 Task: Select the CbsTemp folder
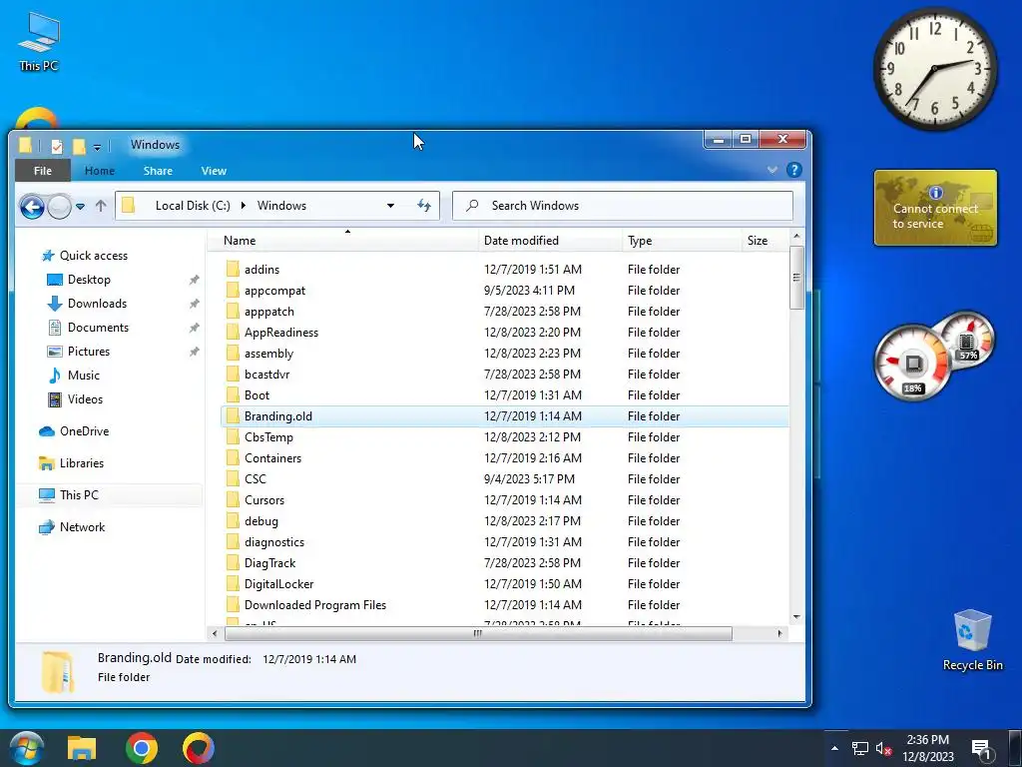[x=268, y=437]
